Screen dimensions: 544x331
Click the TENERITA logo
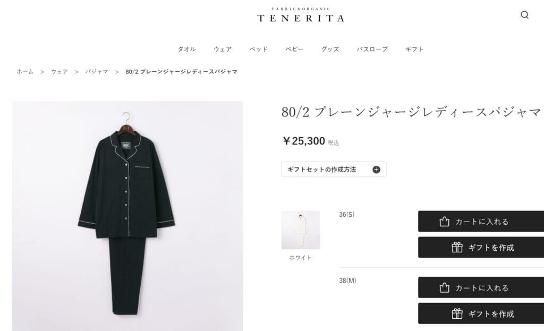pos(301,15)
